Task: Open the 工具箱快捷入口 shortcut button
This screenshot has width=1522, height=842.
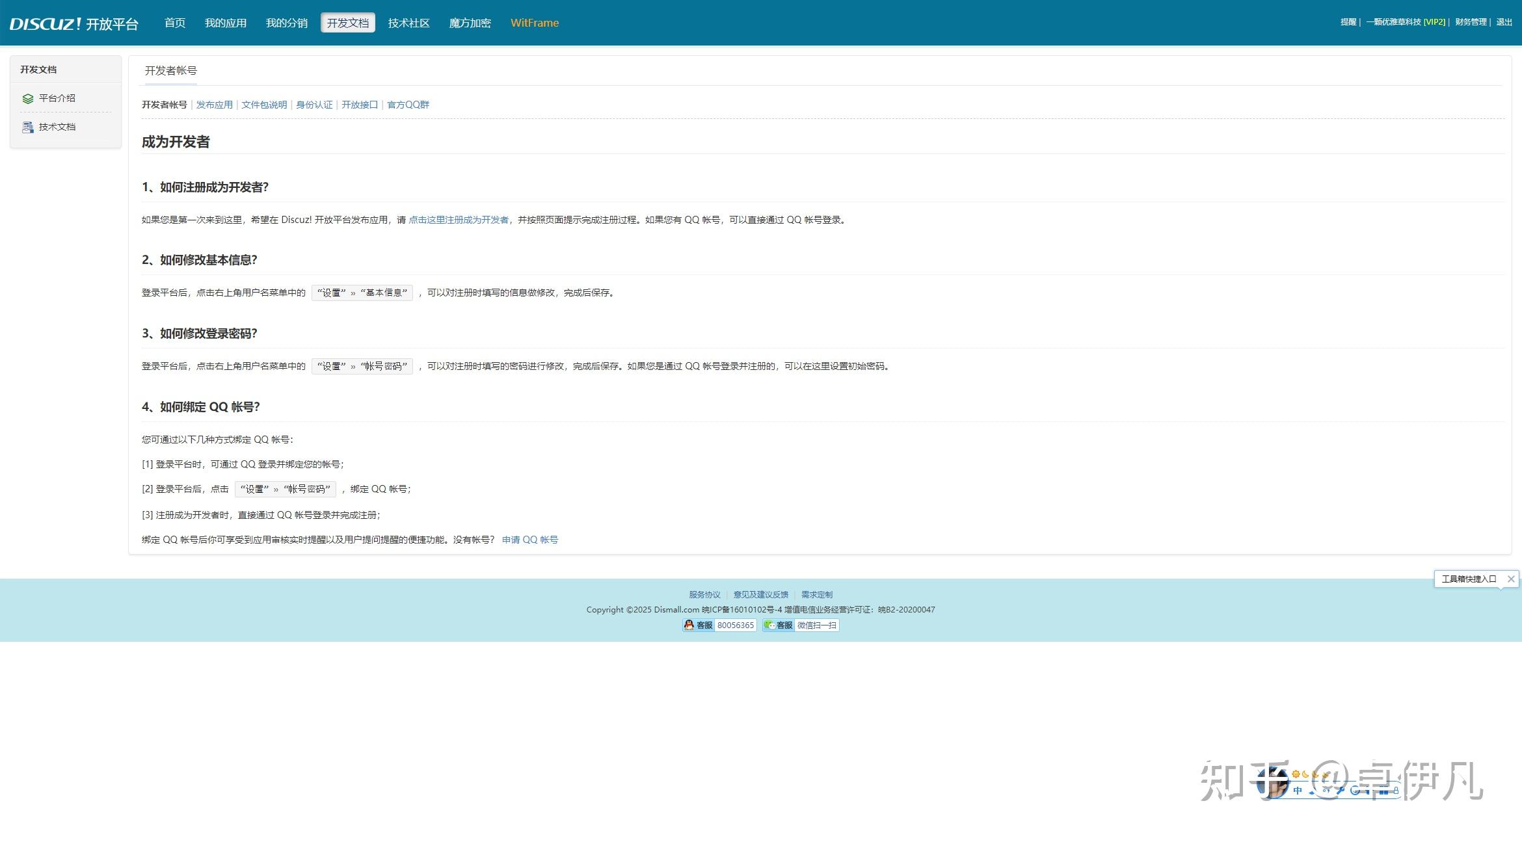Action: [1469, 579]
